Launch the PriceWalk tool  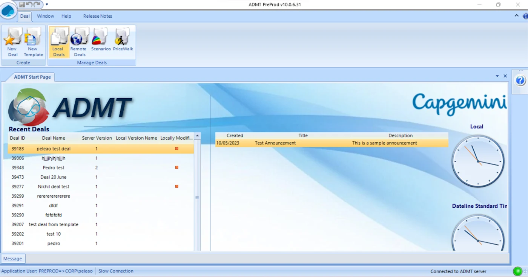123,39
